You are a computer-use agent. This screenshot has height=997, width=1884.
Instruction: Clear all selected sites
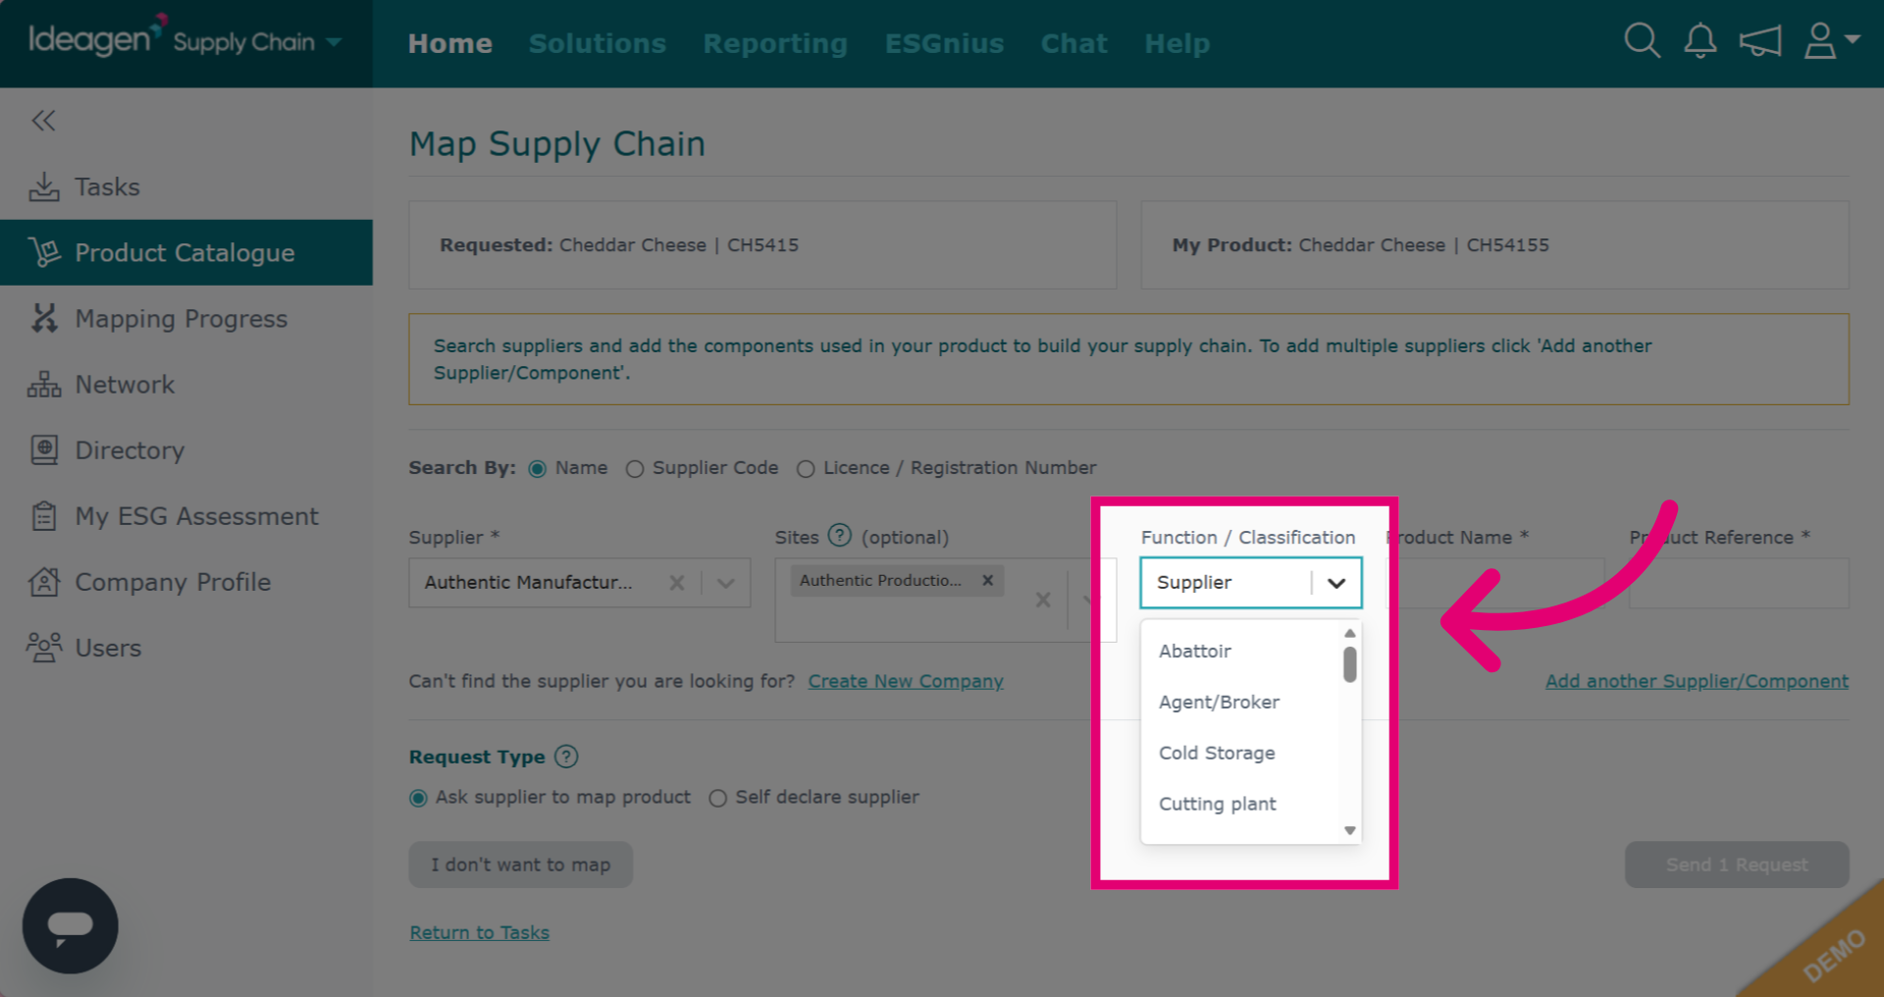(x=1043, y=600)
